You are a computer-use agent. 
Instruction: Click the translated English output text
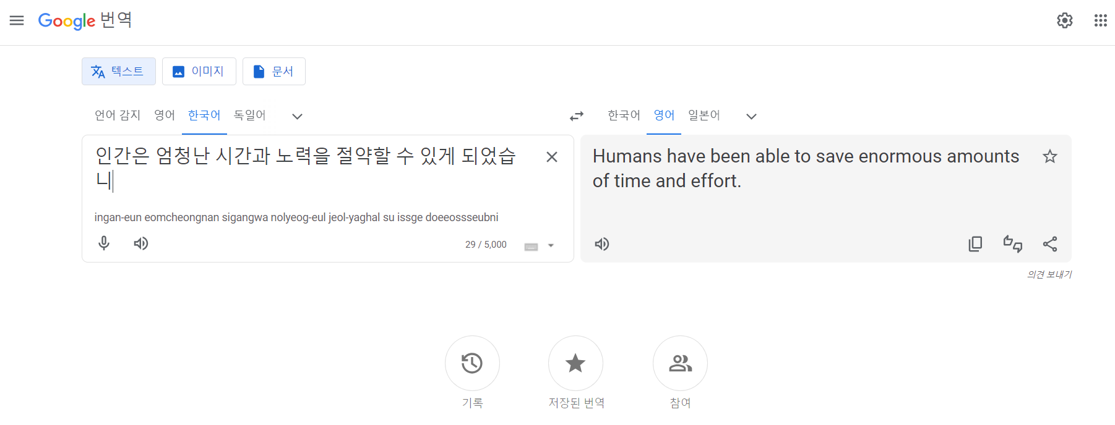[x=806, y=169]
